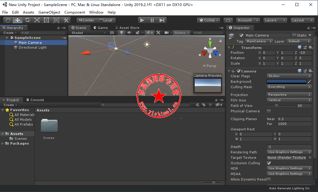Open the scene tools wrench icon

(158, 33)
